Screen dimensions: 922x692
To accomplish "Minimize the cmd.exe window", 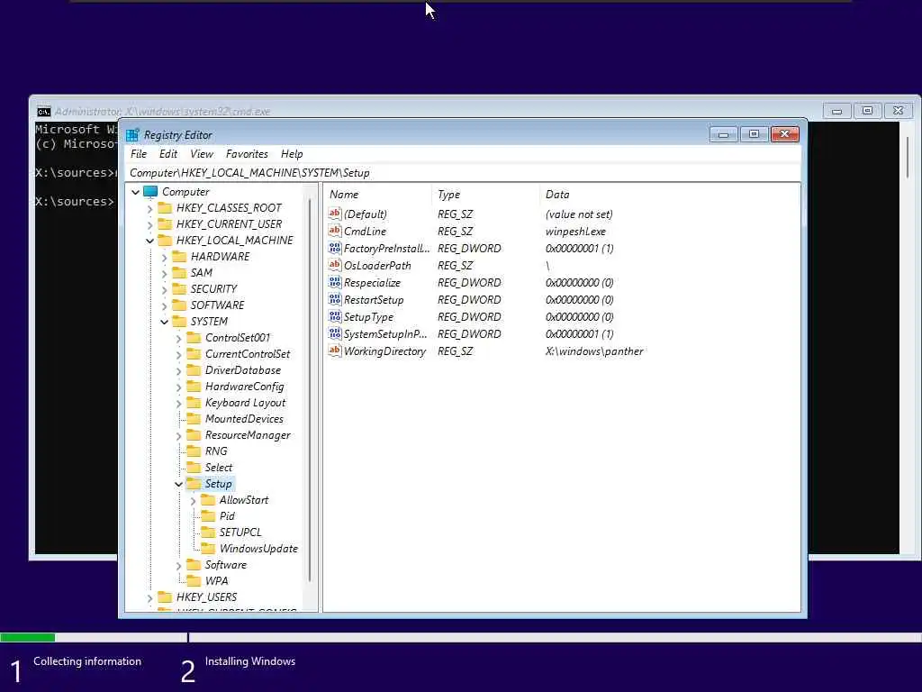I will click(x=837, y=111).
